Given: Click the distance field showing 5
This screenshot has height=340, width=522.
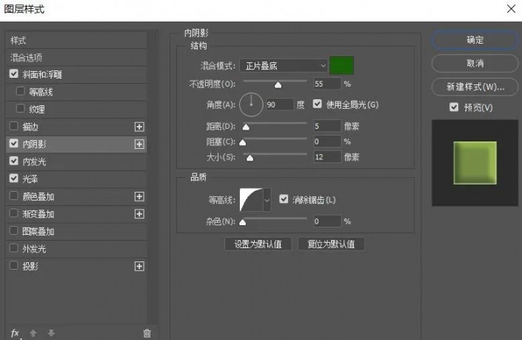Looking at the screenshot, I should 327,126.
